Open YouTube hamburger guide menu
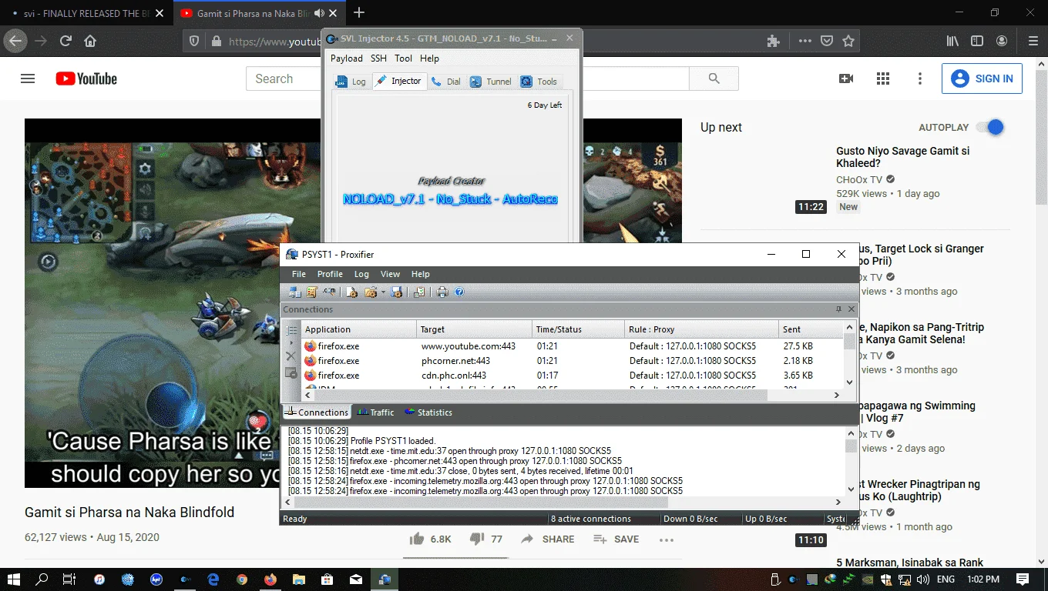 pyautogui.click(x=28, y=78)
